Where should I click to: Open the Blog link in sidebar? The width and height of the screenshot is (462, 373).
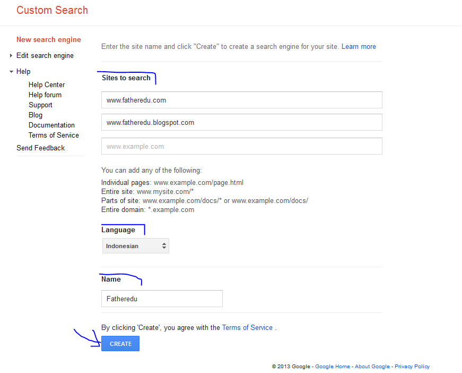(x=36, y=115)
